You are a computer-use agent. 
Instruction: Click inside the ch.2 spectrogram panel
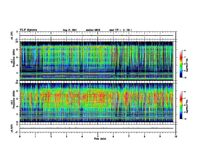pos(96,102)
